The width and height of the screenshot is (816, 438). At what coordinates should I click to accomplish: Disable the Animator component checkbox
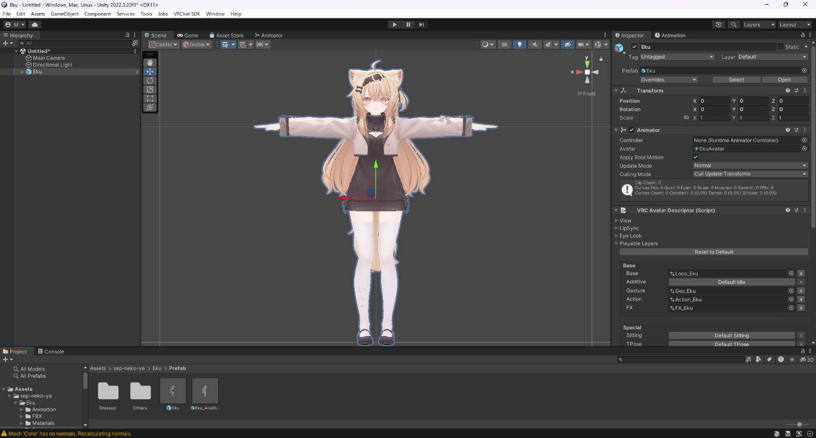coord(631,130)
